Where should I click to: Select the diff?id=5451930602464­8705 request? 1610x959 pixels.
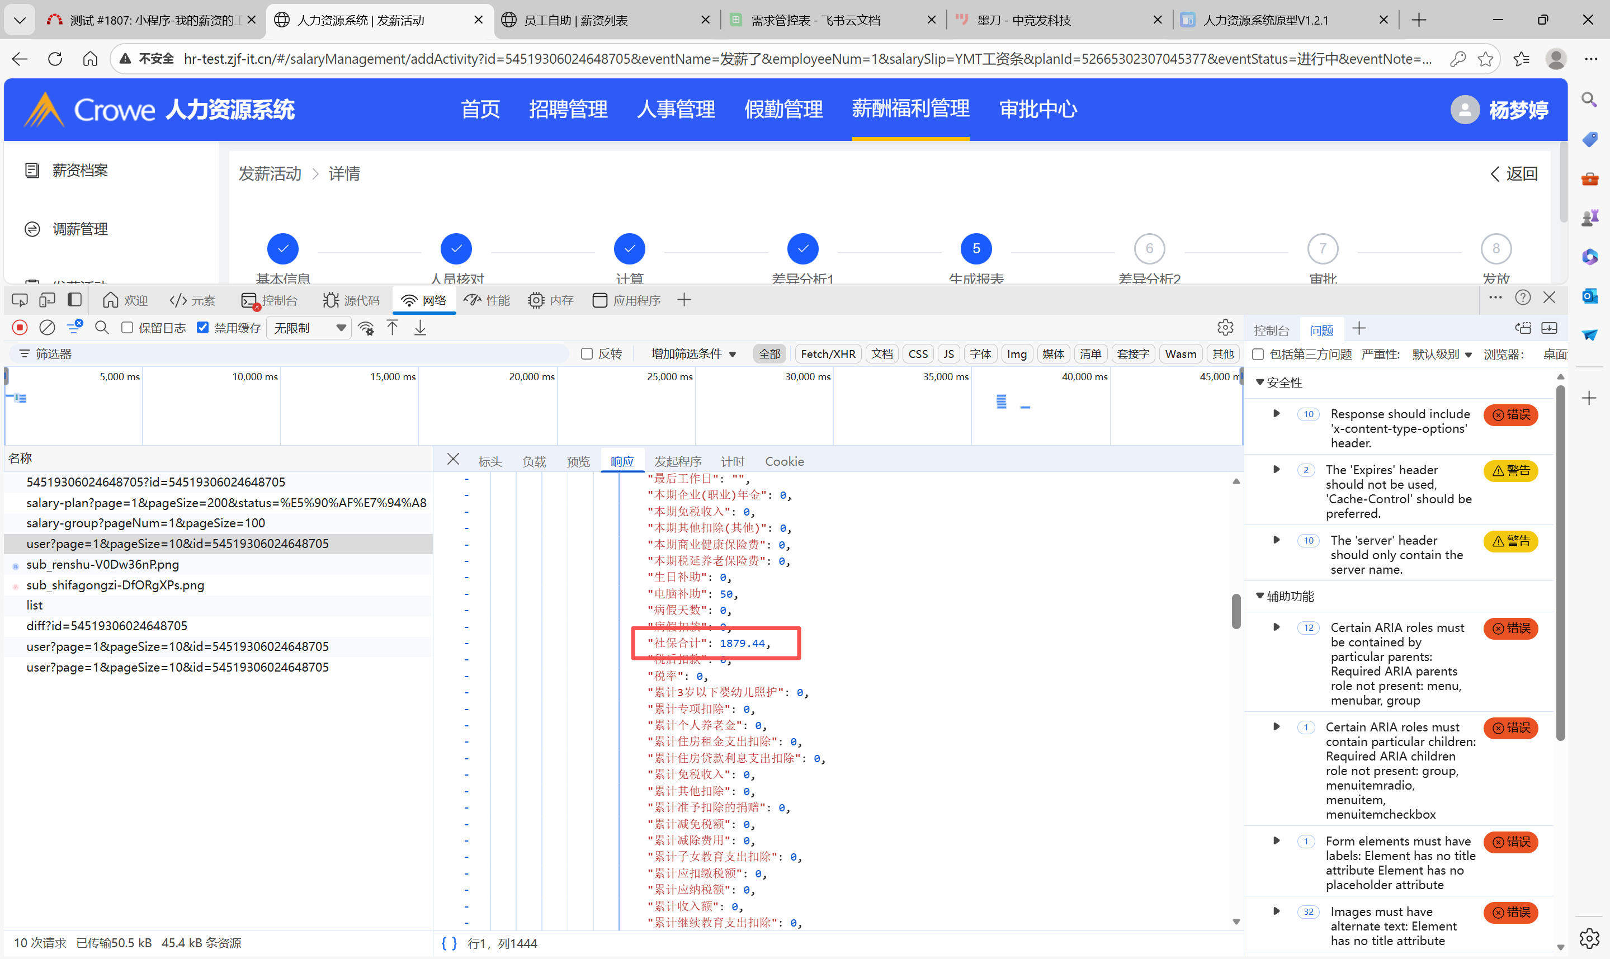(107, 626)
